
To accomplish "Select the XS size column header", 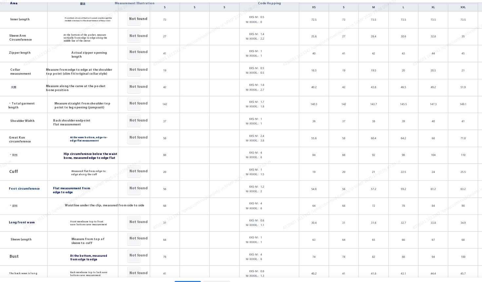I will (x=314, y=7).
